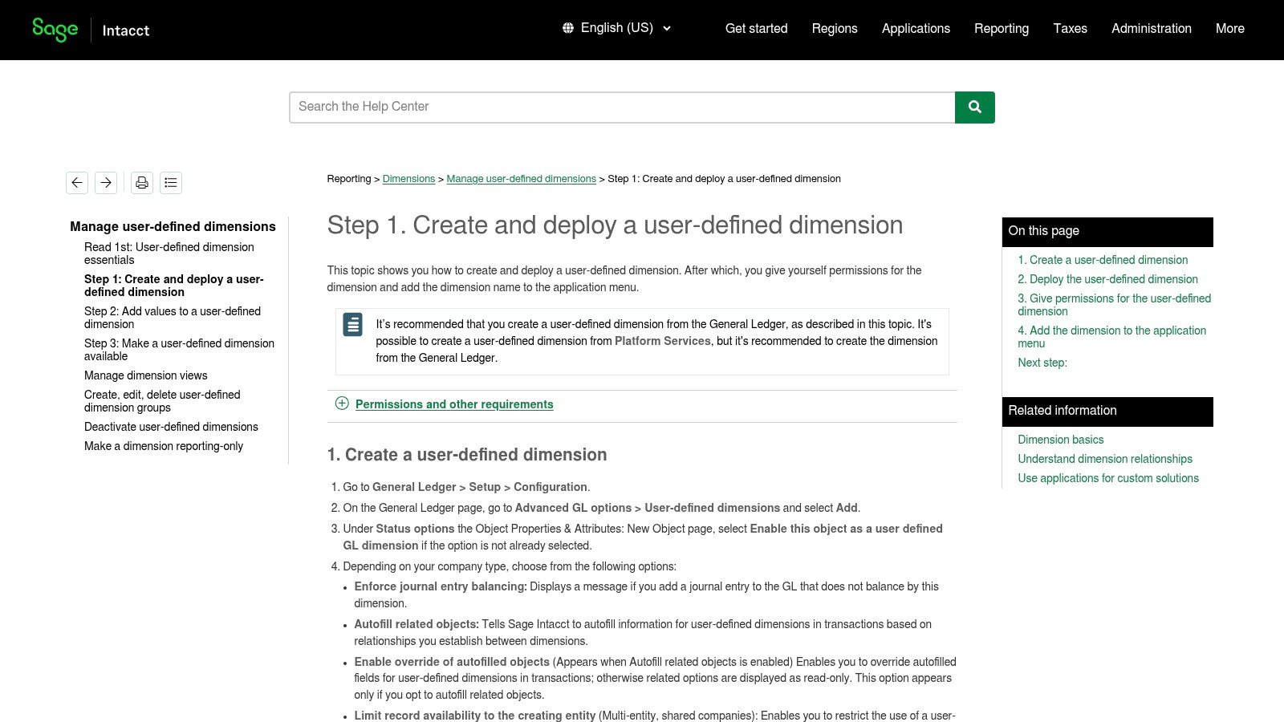
Task: Jump to Next step: section
Action: tap(1042, 363)
